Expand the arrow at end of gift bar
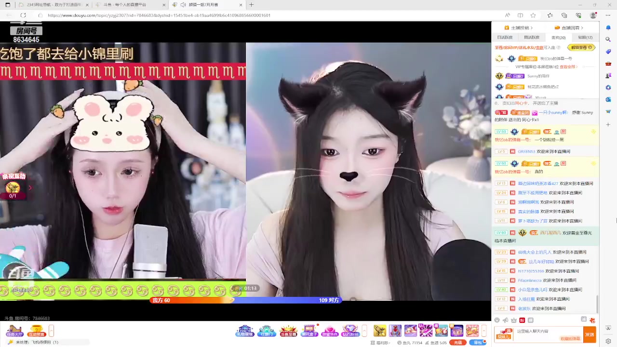This screenshot has height=347, width=617. [x=483, y=331]
